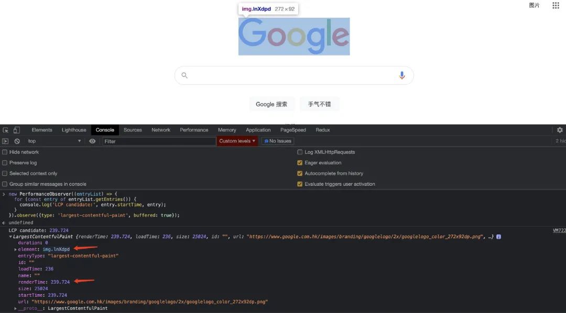Uncheck Evaluate triggers user activation

pyautogui.click(x=300, y=184)
